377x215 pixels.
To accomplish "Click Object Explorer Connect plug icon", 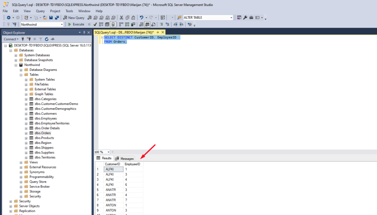I will click(23, 39).
